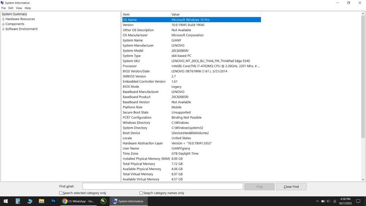Select the PCR7 Configuration row
This screenshot has height=206, width=366.
tap(191, 117)
